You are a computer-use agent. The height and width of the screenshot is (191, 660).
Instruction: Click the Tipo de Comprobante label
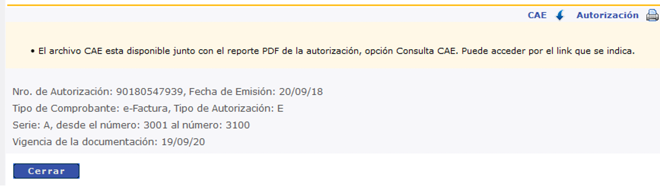[65, 109]
